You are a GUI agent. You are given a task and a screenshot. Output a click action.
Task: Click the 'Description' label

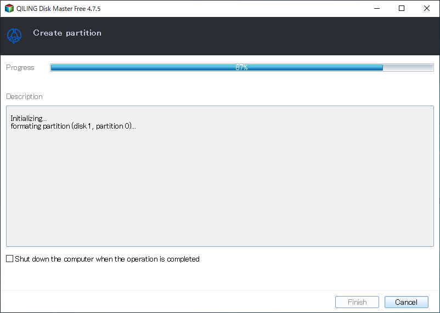(24, 97)
